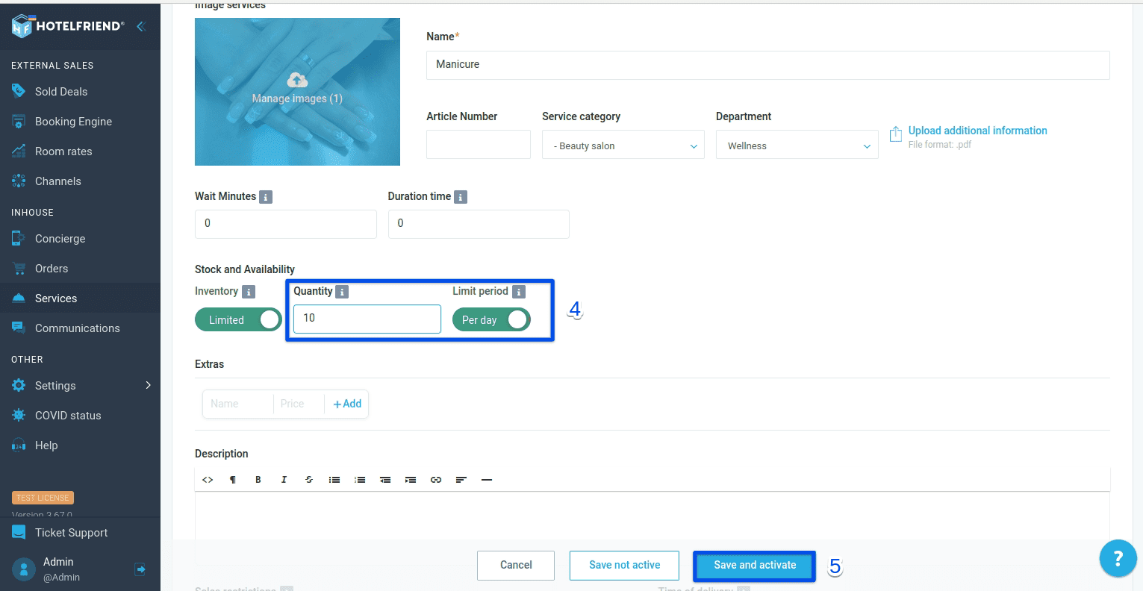Click the text alignment icon
The height and width of the screenshot is (591, 1143).
pyautogui.click(x=461, y=480)
